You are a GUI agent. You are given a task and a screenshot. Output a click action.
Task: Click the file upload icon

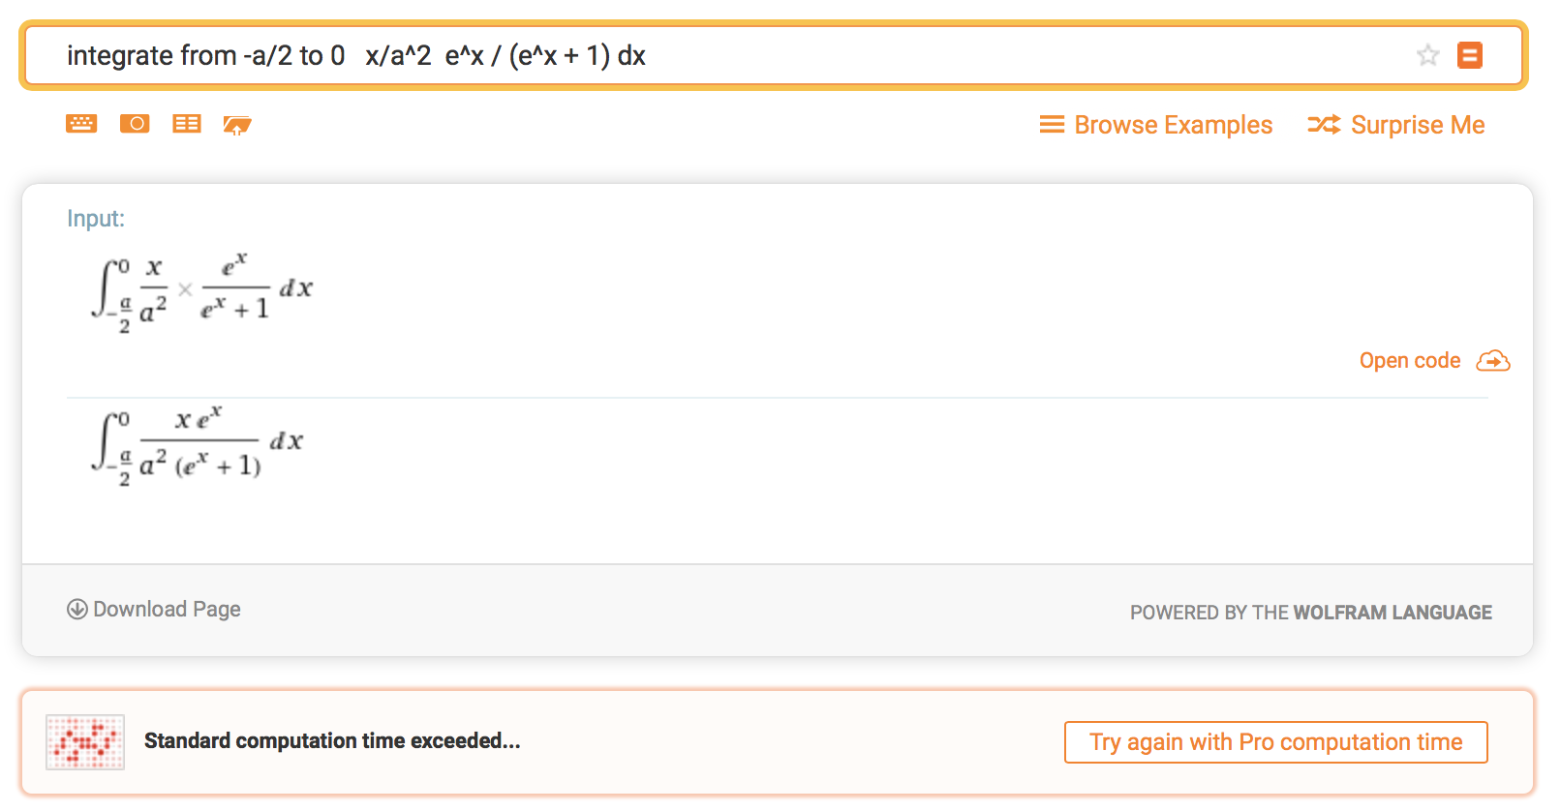click(237, 125)
